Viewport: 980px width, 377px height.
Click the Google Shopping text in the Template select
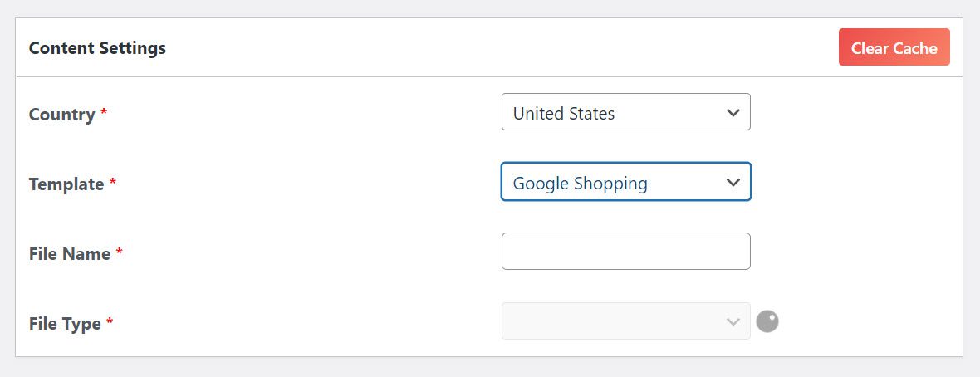(580, 184)
